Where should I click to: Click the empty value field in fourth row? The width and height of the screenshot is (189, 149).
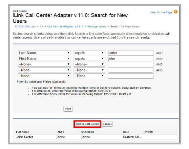click(x=131, y=70)
